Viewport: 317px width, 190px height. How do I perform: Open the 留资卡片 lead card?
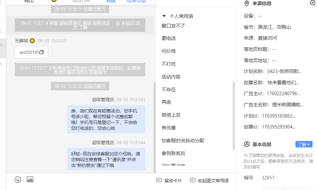point(169,180)
